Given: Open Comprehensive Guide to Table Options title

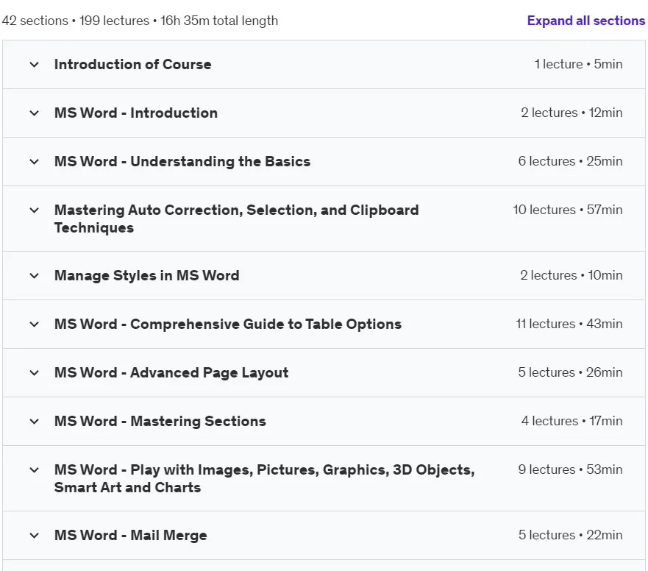Looking at the screenshot, I should [x=228, y=324].
